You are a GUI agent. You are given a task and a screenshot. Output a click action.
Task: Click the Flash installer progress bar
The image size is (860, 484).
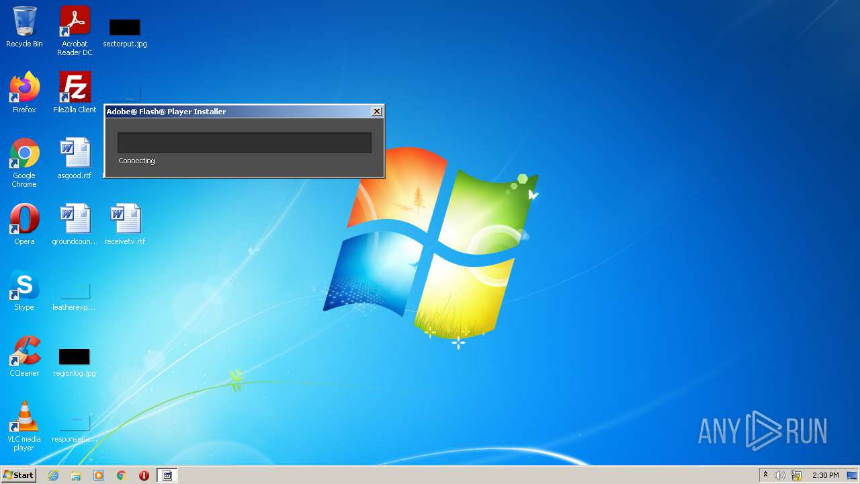pyautogui.click(x=245, y=143)
